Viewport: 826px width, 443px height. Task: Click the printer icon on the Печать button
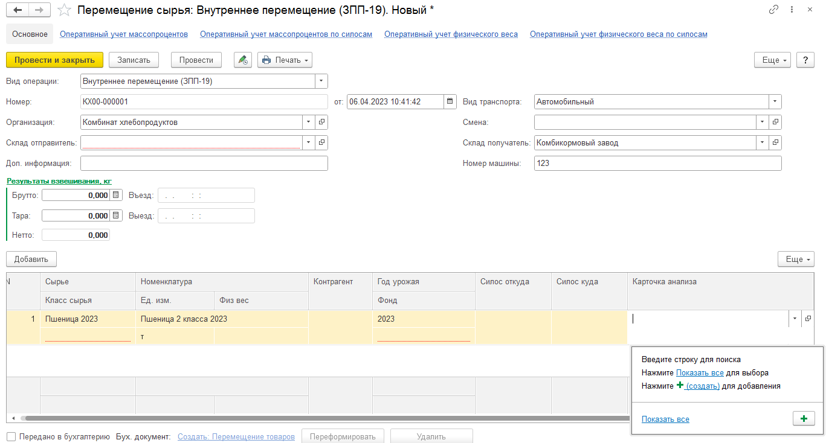tap(266, 60)
